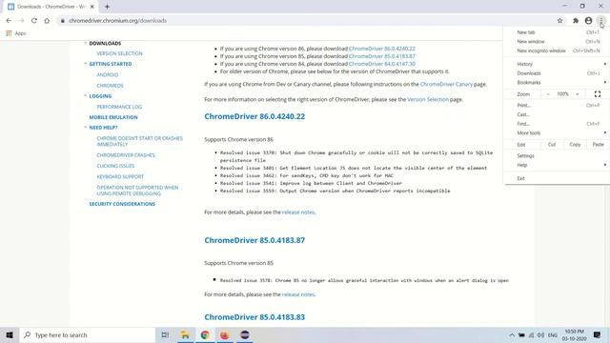This screenshot has height=343, width=610.
Task: Click the ENG language indicator
Action: (x=553, y=334)
